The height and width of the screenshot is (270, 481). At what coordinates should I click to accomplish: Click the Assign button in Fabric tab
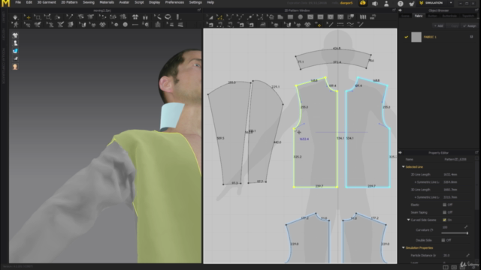coord(469,26)
